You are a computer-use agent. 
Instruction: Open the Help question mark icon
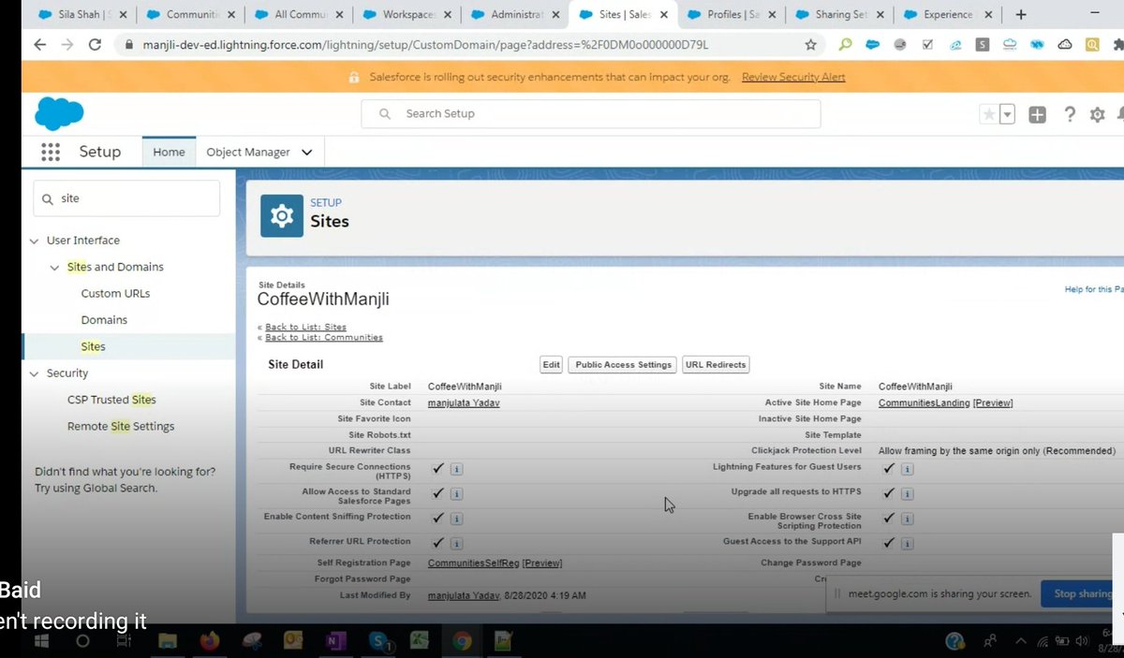click(1069, 114)
